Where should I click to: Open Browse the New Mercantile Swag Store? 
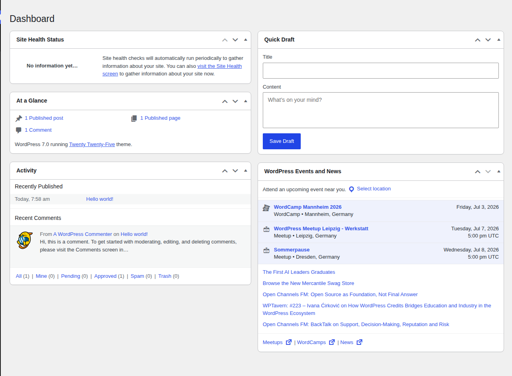pyautogui.click(x=308, y=283)
